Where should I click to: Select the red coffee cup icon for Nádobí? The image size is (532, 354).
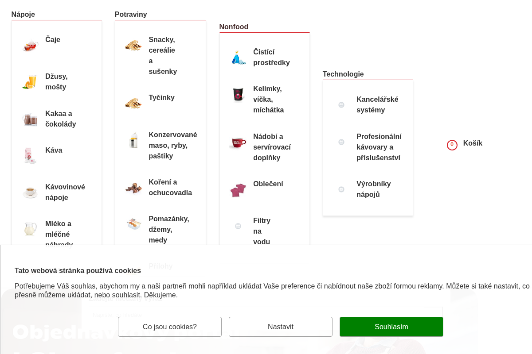[x=239, y=142]
